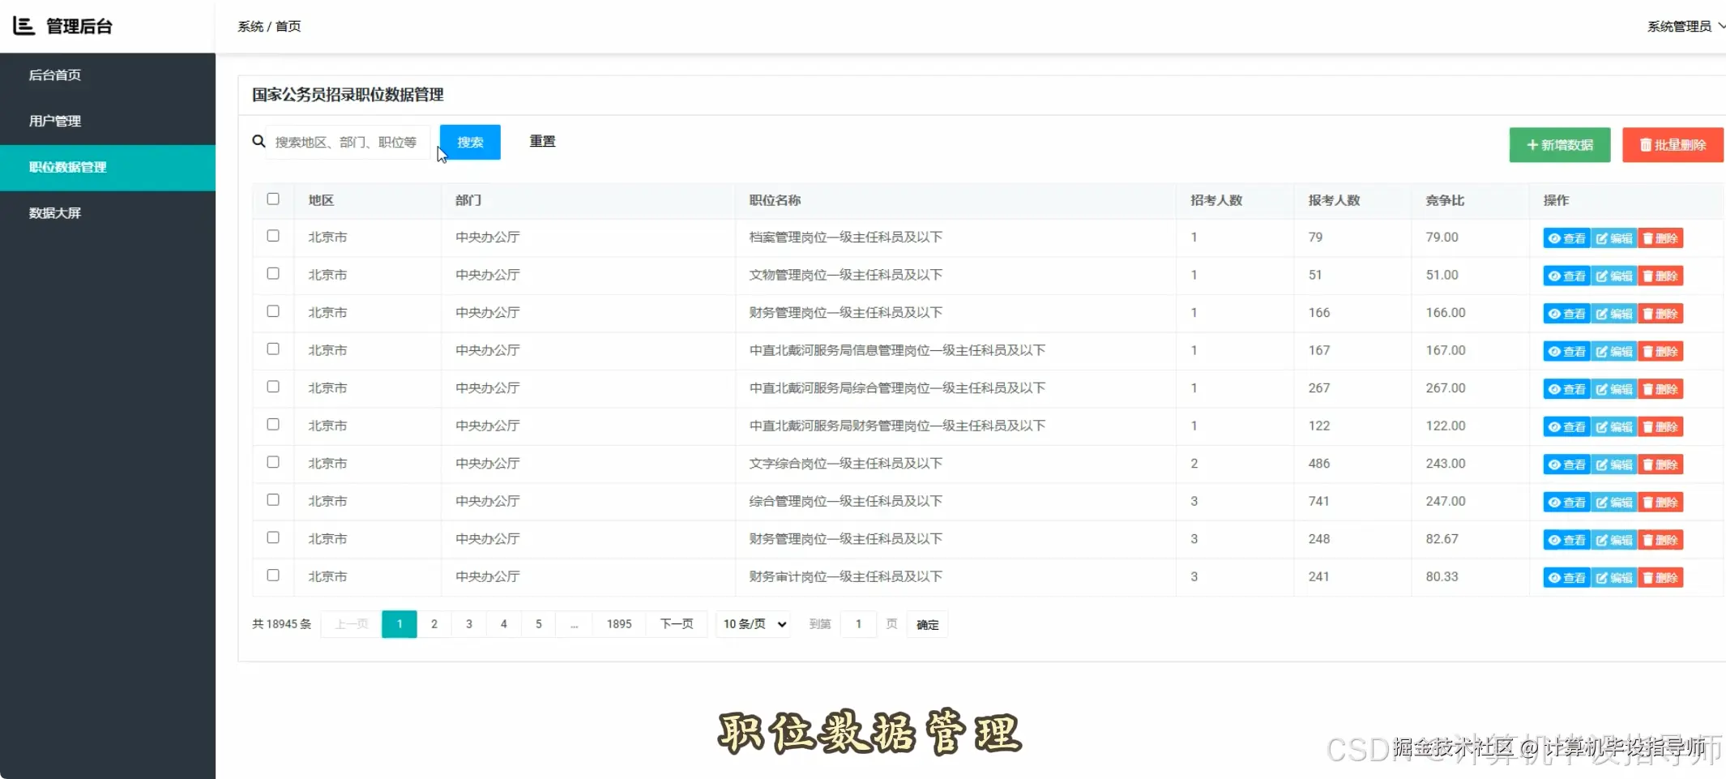Click the 搜索 search button

coord(470,141)
